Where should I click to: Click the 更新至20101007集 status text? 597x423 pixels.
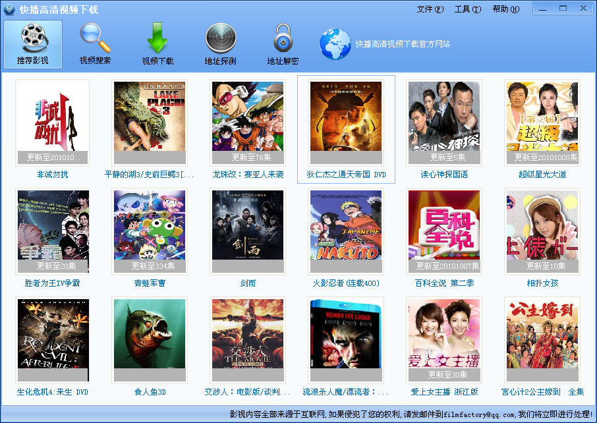(x=448, y=266)
